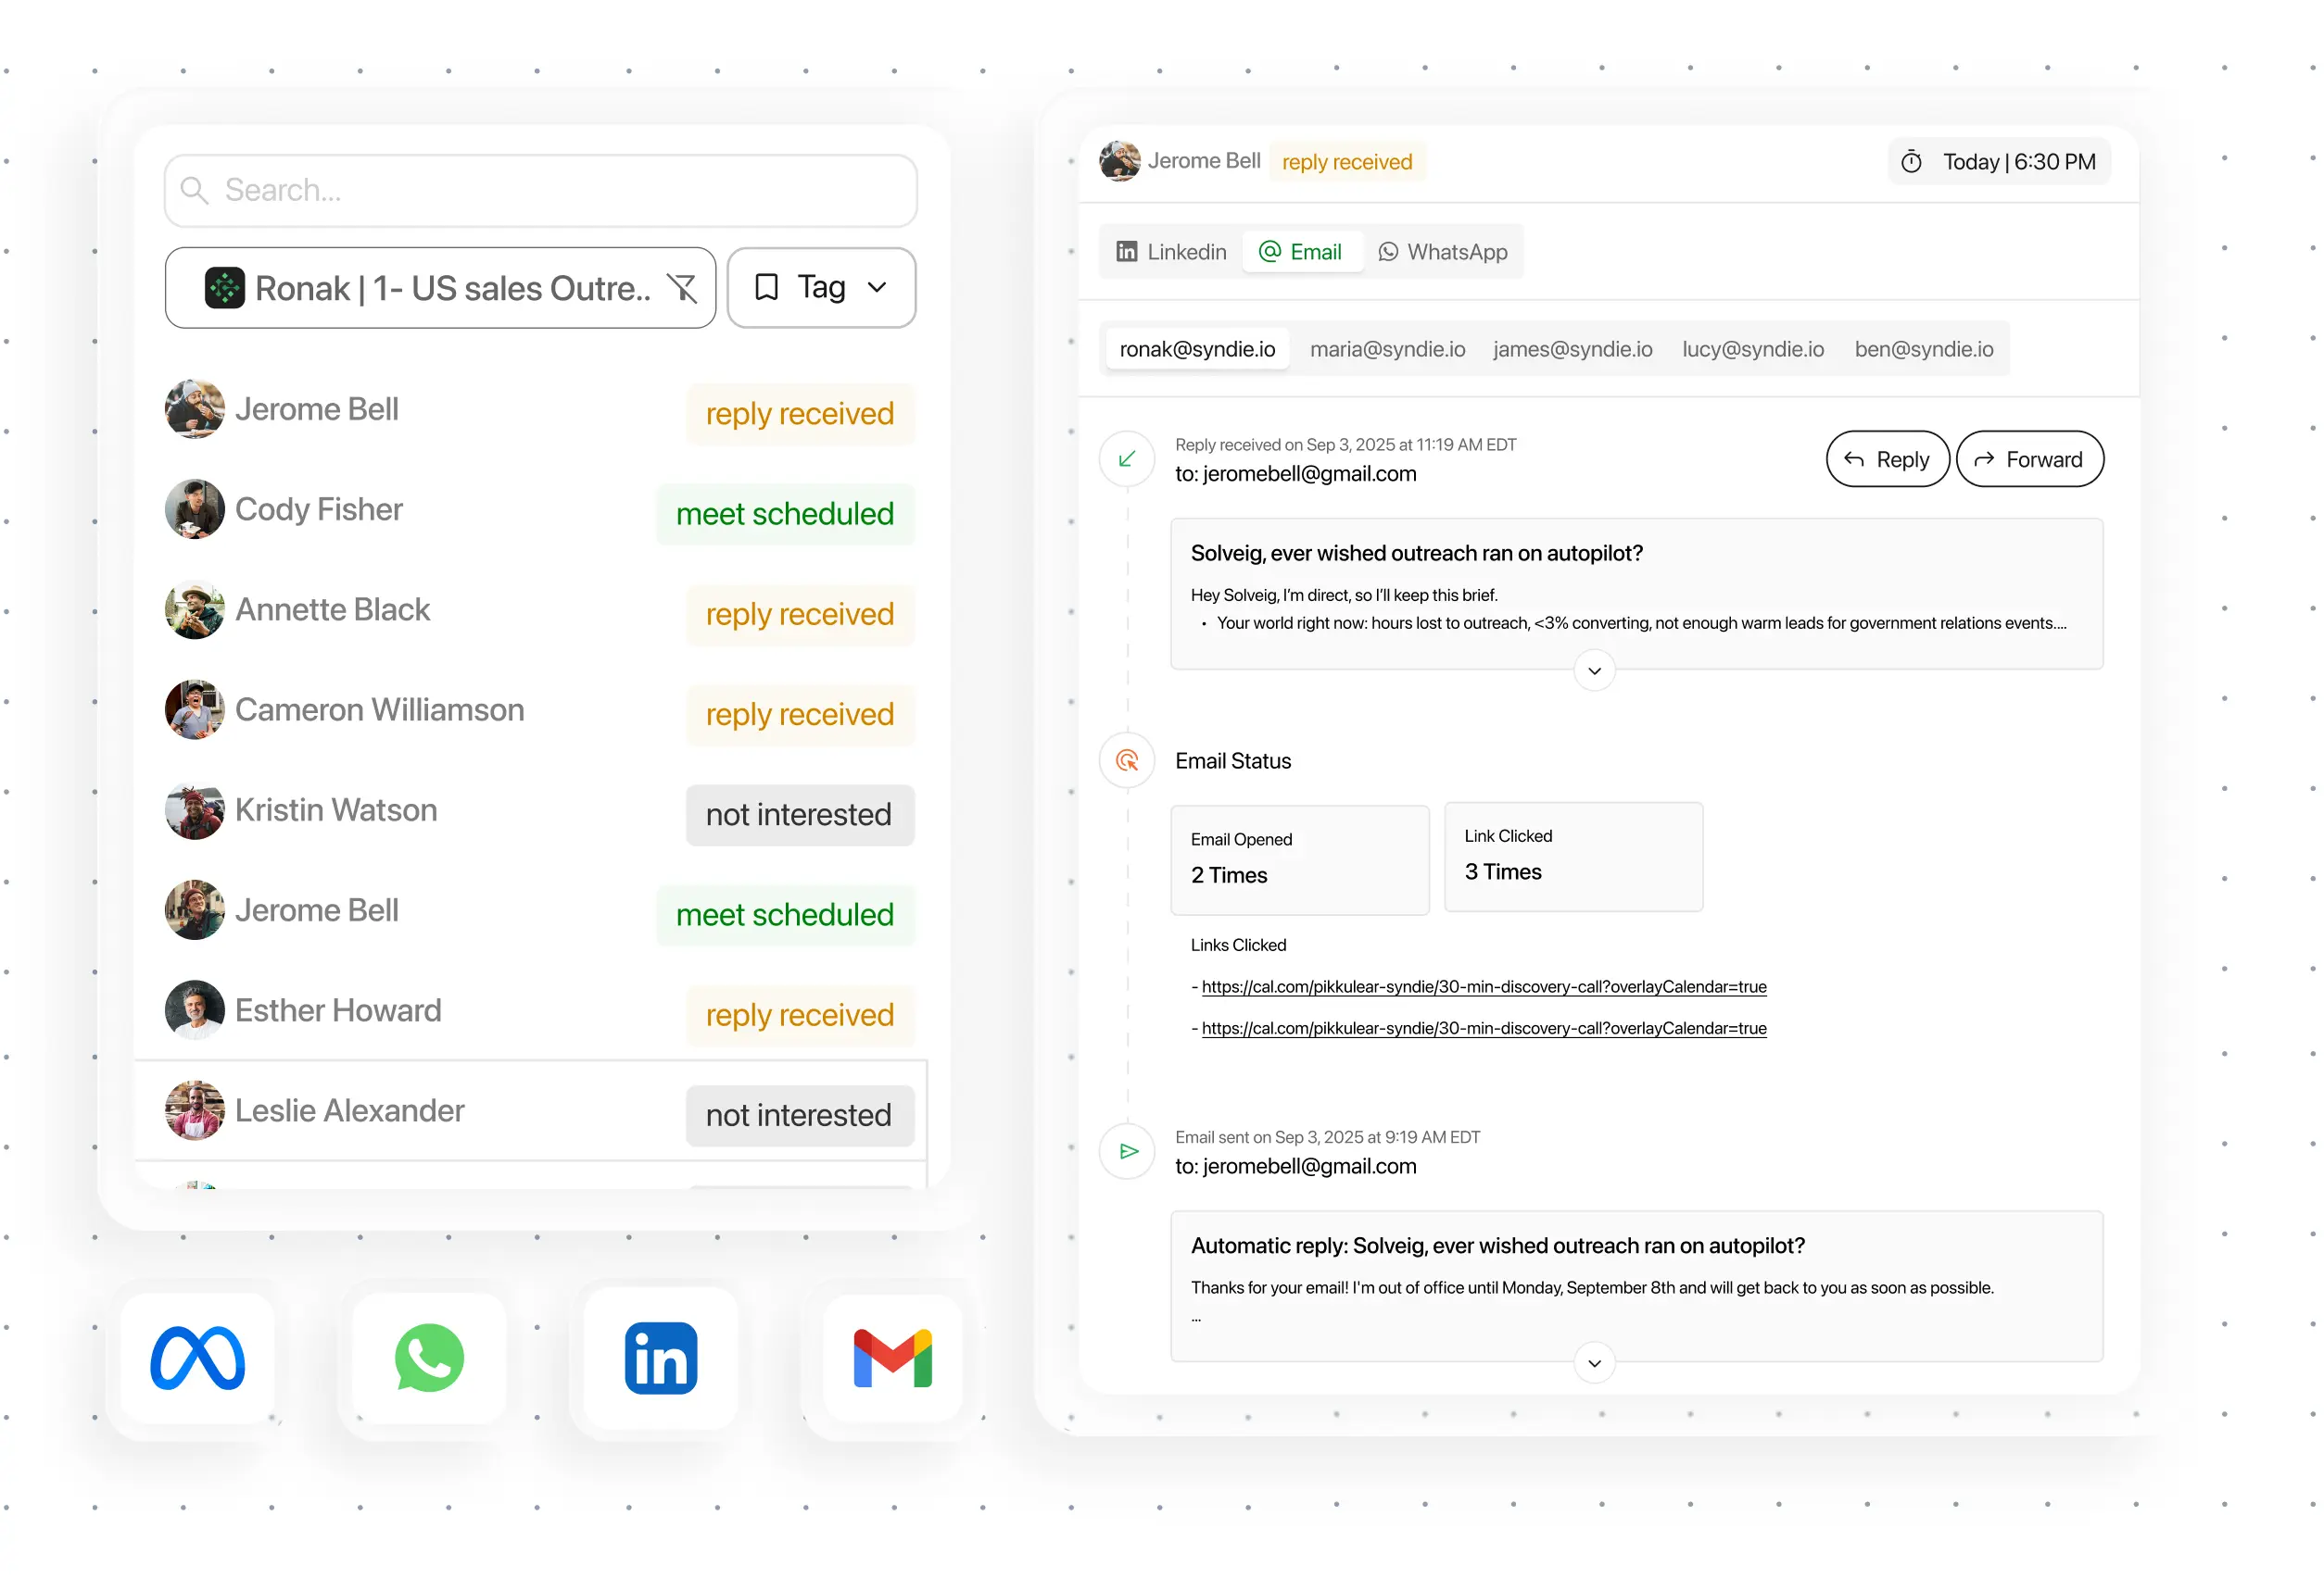
Task: Click the incoming reply arrow icon
Action: [1127, 458]
